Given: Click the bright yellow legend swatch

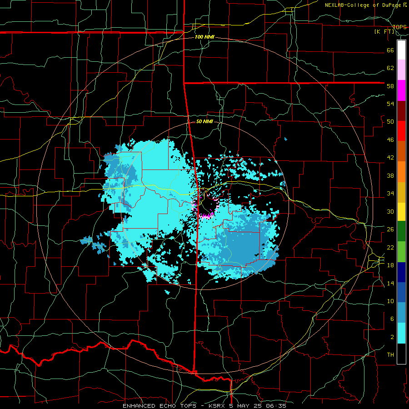Looking at the screenshot, I should tap(401, 211).
